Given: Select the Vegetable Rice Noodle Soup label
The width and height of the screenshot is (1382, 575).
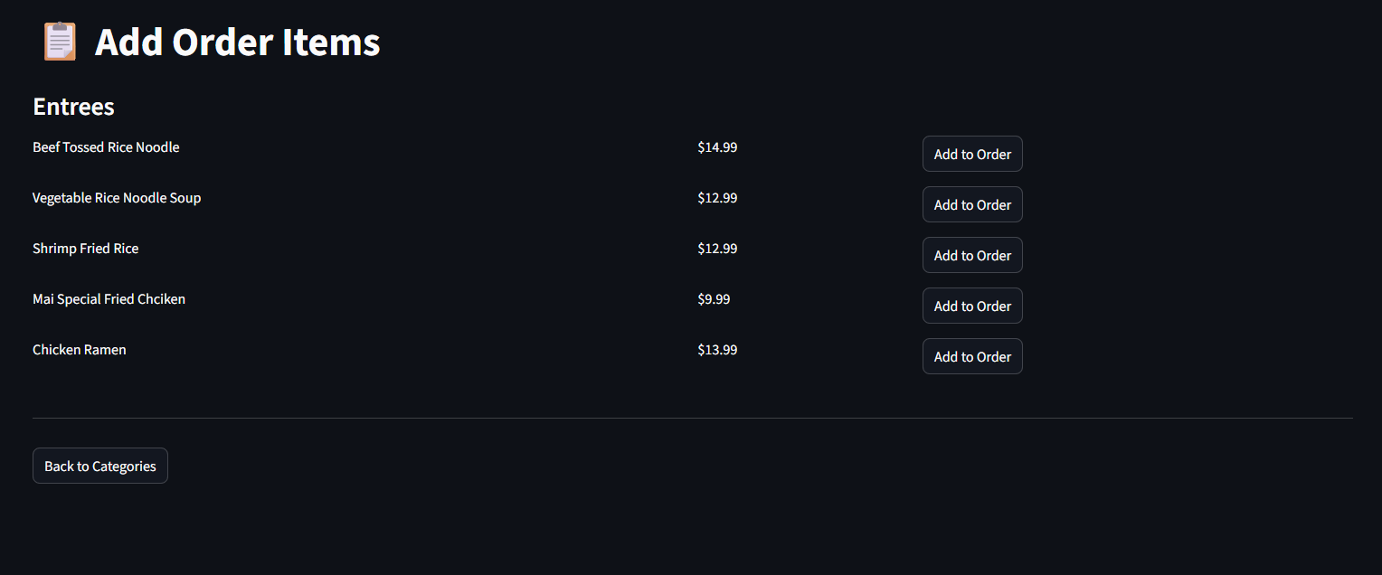Looking at the screenshot, I should click(x=117, y=198).
